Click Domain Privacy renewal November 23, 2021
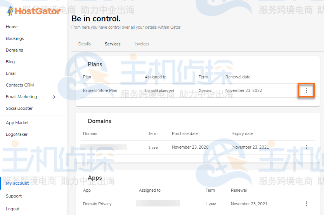The height and width of the screenshot is (215, 324). 249,204
